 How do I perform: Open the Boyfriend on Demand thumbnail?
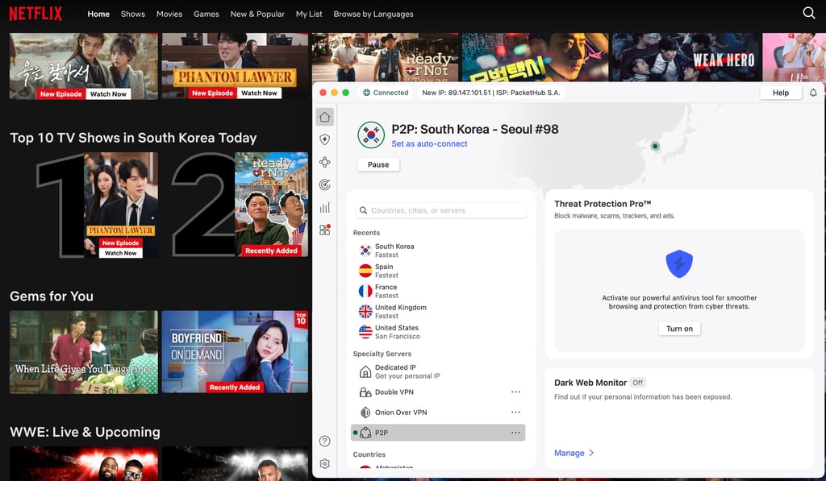coord(235,351)
